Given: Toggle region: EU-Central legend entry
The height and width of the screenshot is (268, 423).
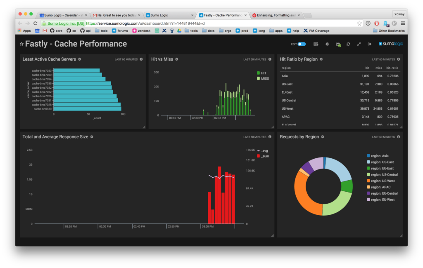Looking at the screenshot, I should coord(382,193).
